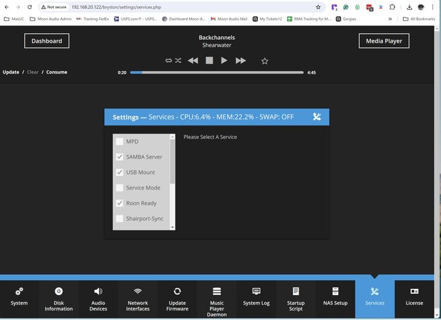This screenshot has width=441, height=320.
Task: Open browser downloads icon
Action: click(409, 7)
